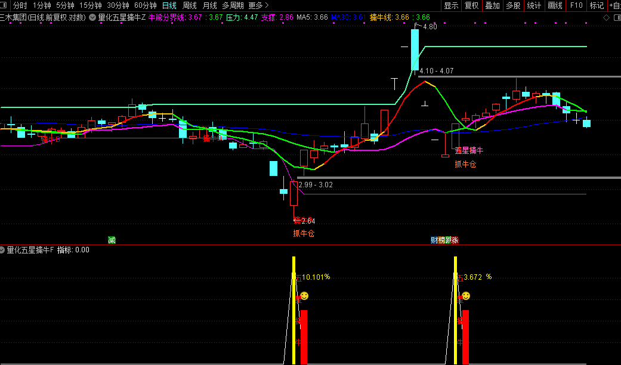Click the 复权 adjustment button
The width and height of the screenshot is (621, 365).
pos(472,5)
